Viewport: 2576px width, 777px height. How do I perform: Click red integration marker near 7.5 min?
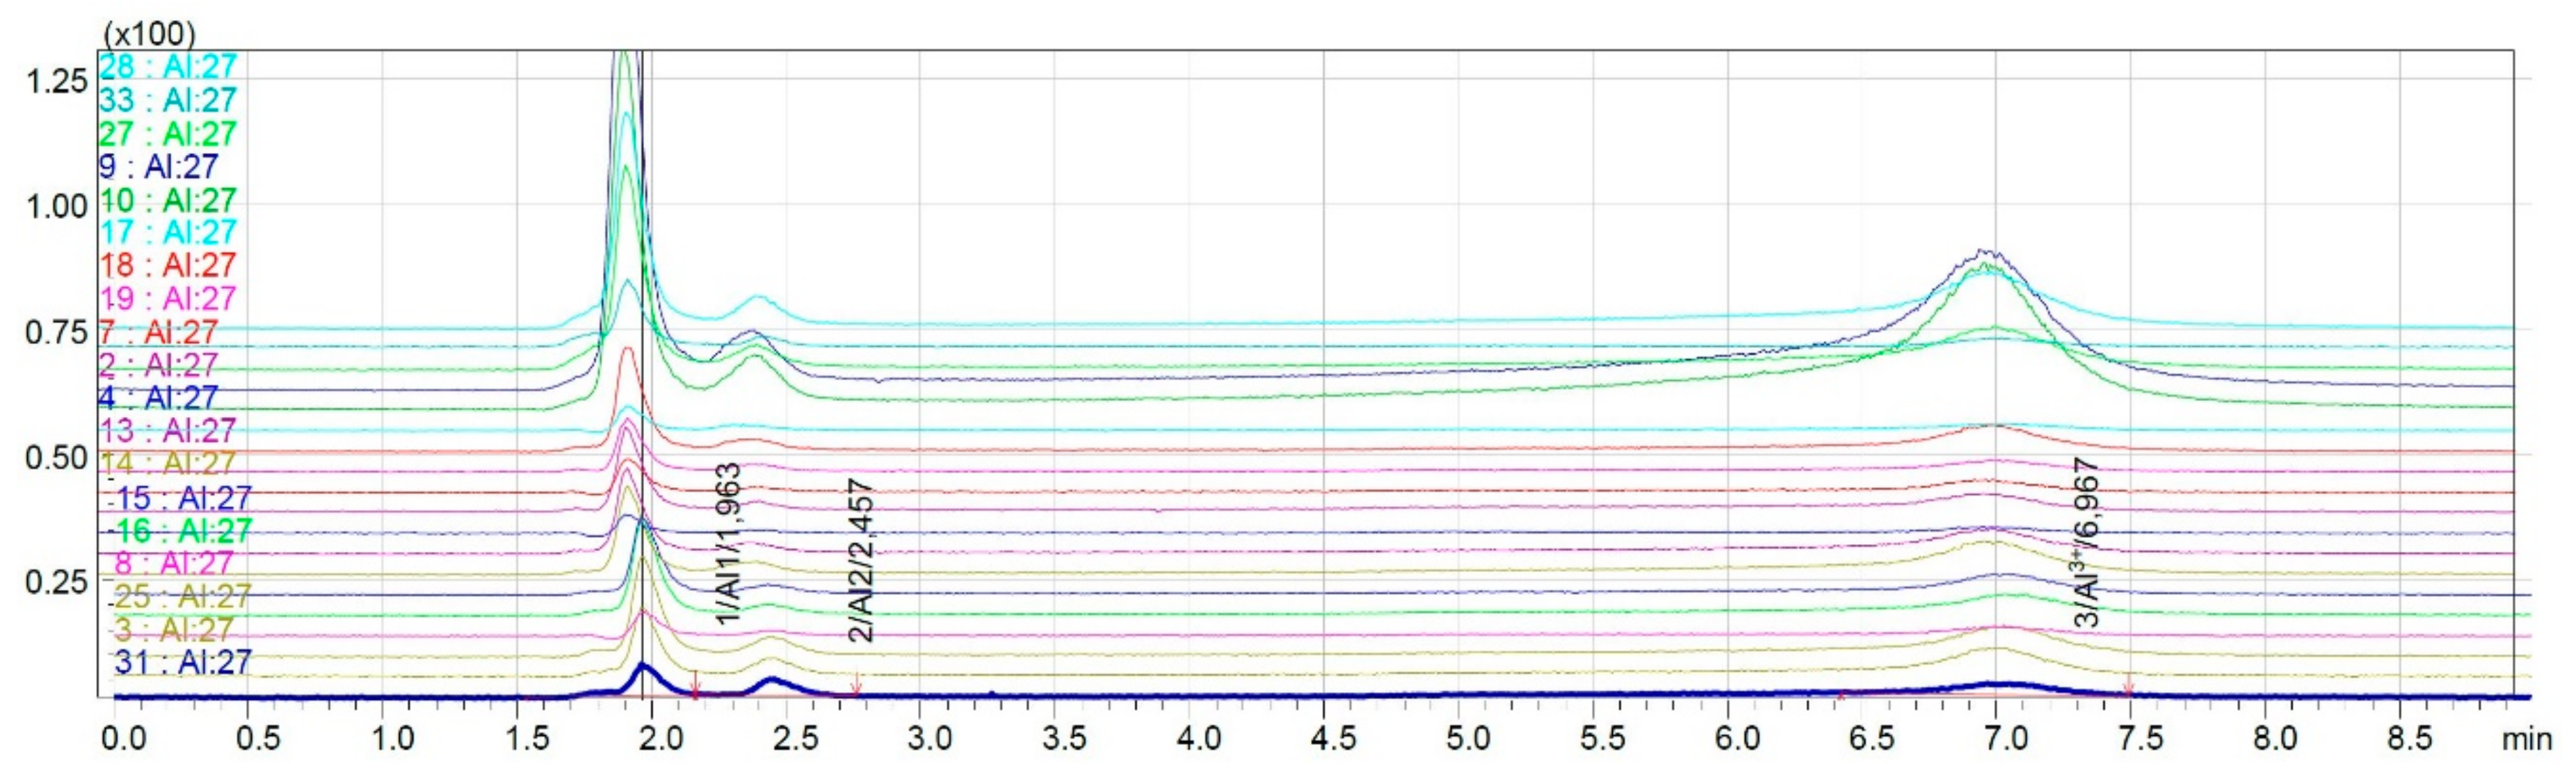[2128, 687]
